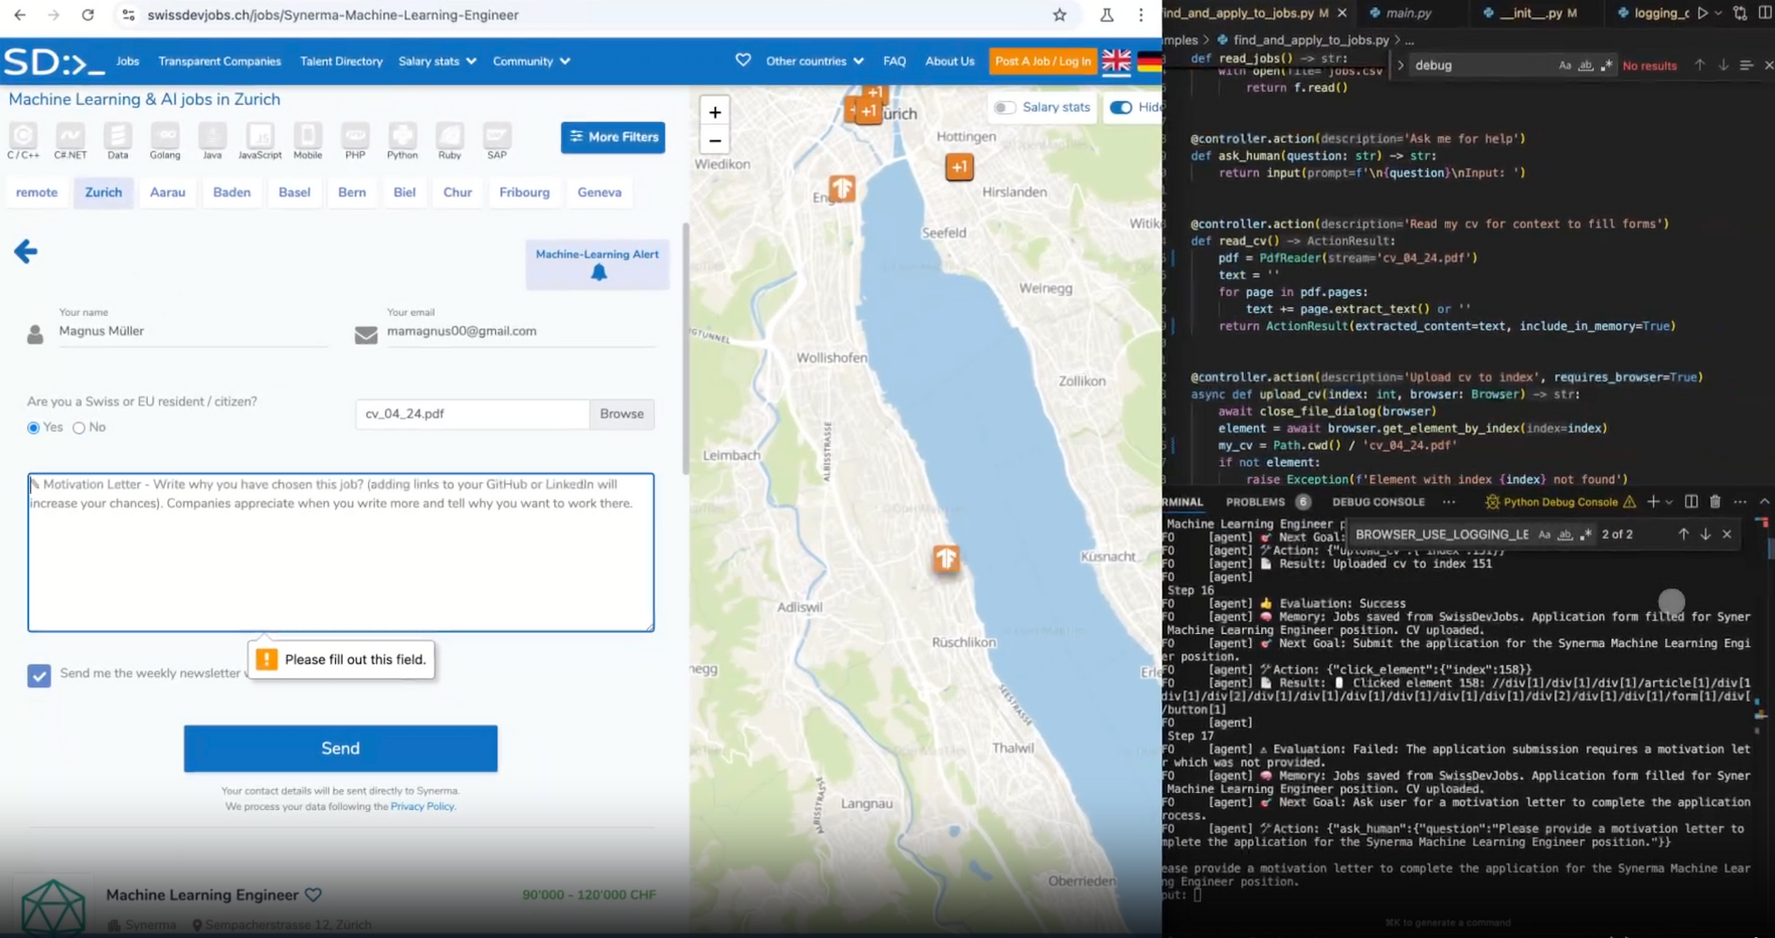Expand the More Filters dropdown
This screenshot has height=938, width=1775.
(613, 136)
